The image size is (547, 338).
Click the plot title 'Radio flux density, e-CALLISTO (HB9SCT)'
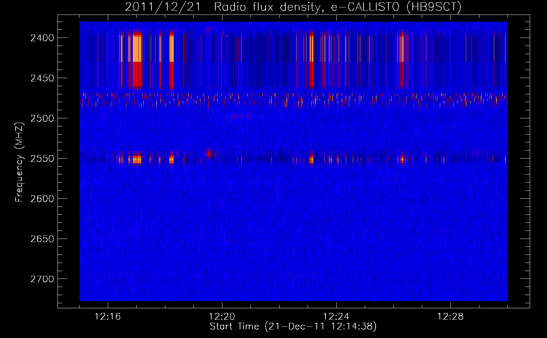pos(338,7)
